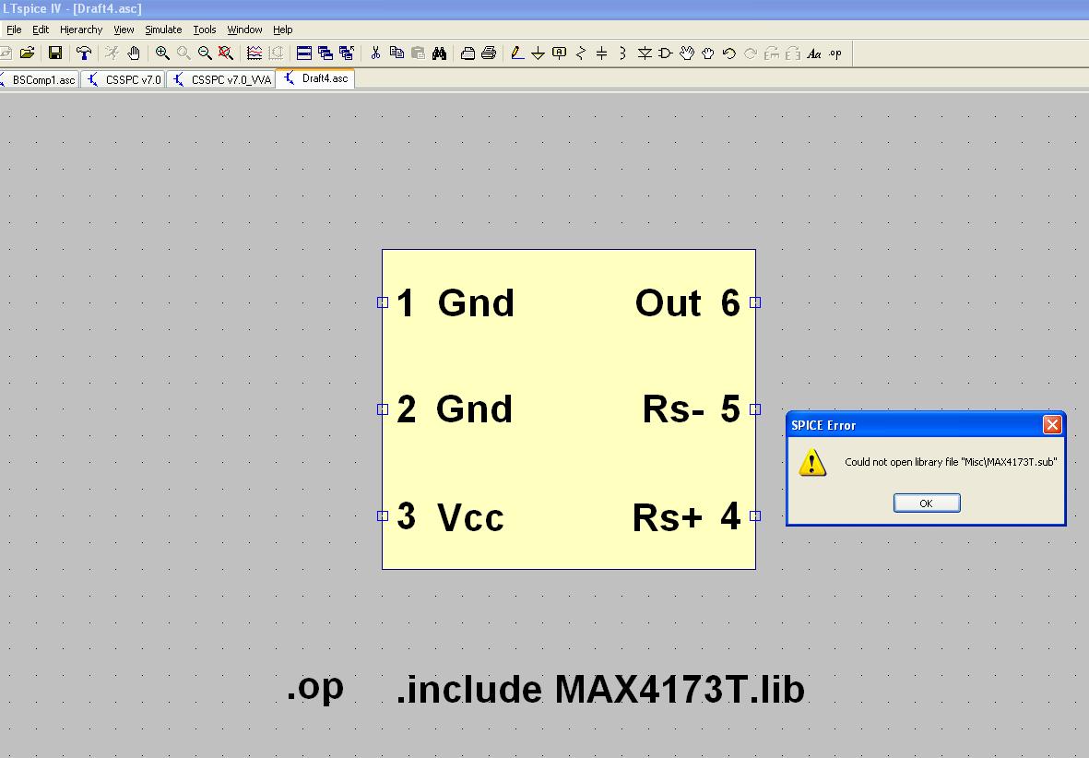Open the Simulate menu
Viewport: 1089px width, 758px height.
[163, 30]
